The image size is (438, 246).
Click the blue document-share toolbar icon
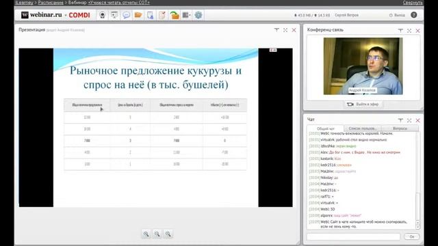[x=150, y=15]
